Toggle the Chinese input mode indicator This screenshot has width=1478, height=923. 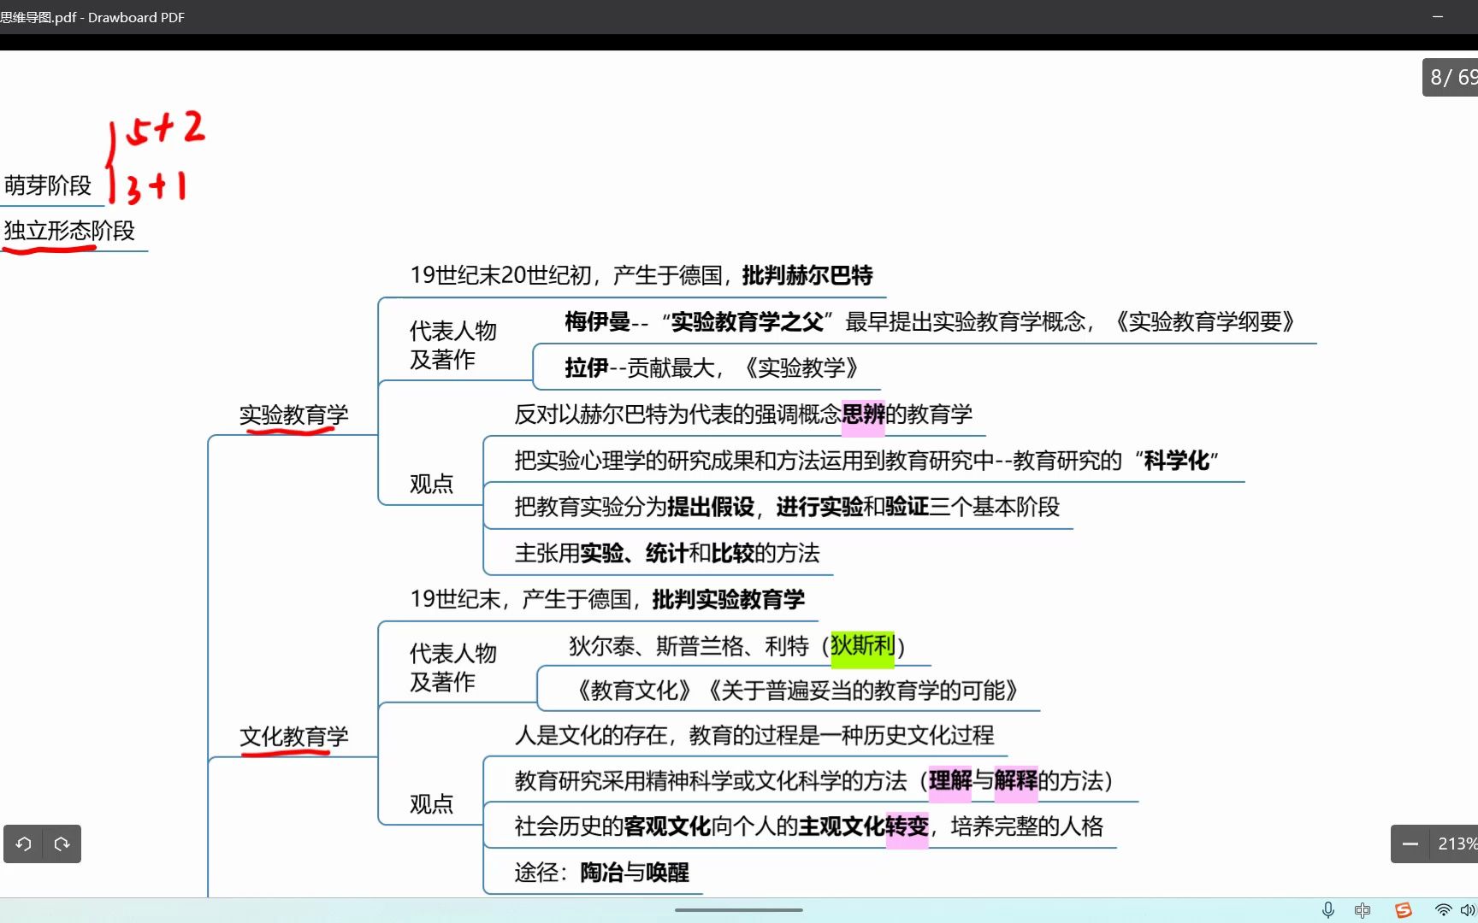click(1363, 910)
